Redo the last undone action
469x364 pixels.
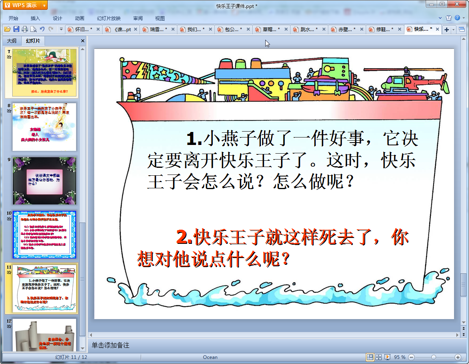51,29
